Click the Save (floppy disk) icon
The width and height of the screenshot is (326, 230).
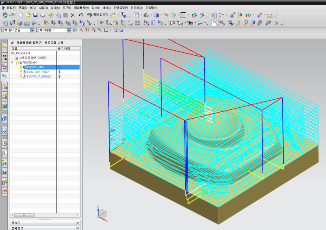[35, 15]
